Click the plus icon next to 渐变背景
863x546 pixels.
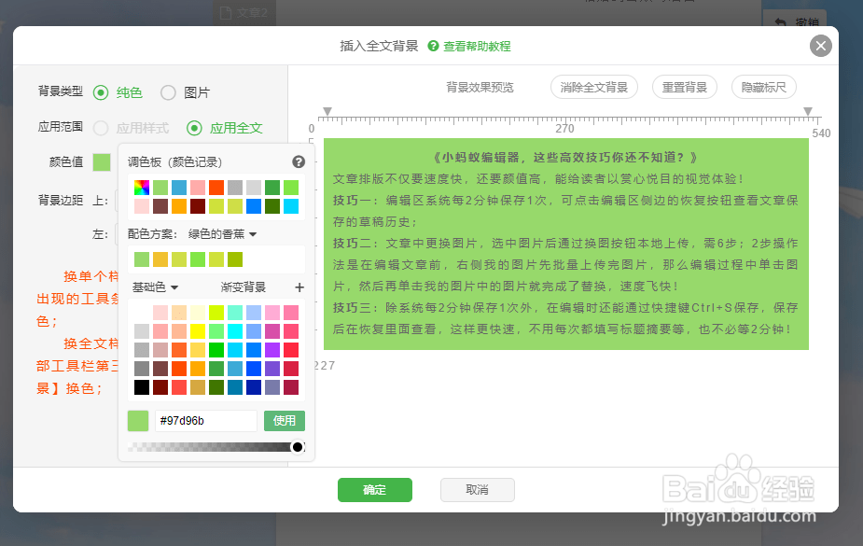[299, 287]
